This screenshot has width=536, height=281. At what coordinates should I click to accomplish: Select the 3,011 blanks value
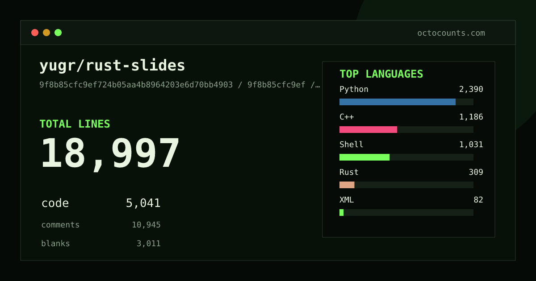coord(148,244)
